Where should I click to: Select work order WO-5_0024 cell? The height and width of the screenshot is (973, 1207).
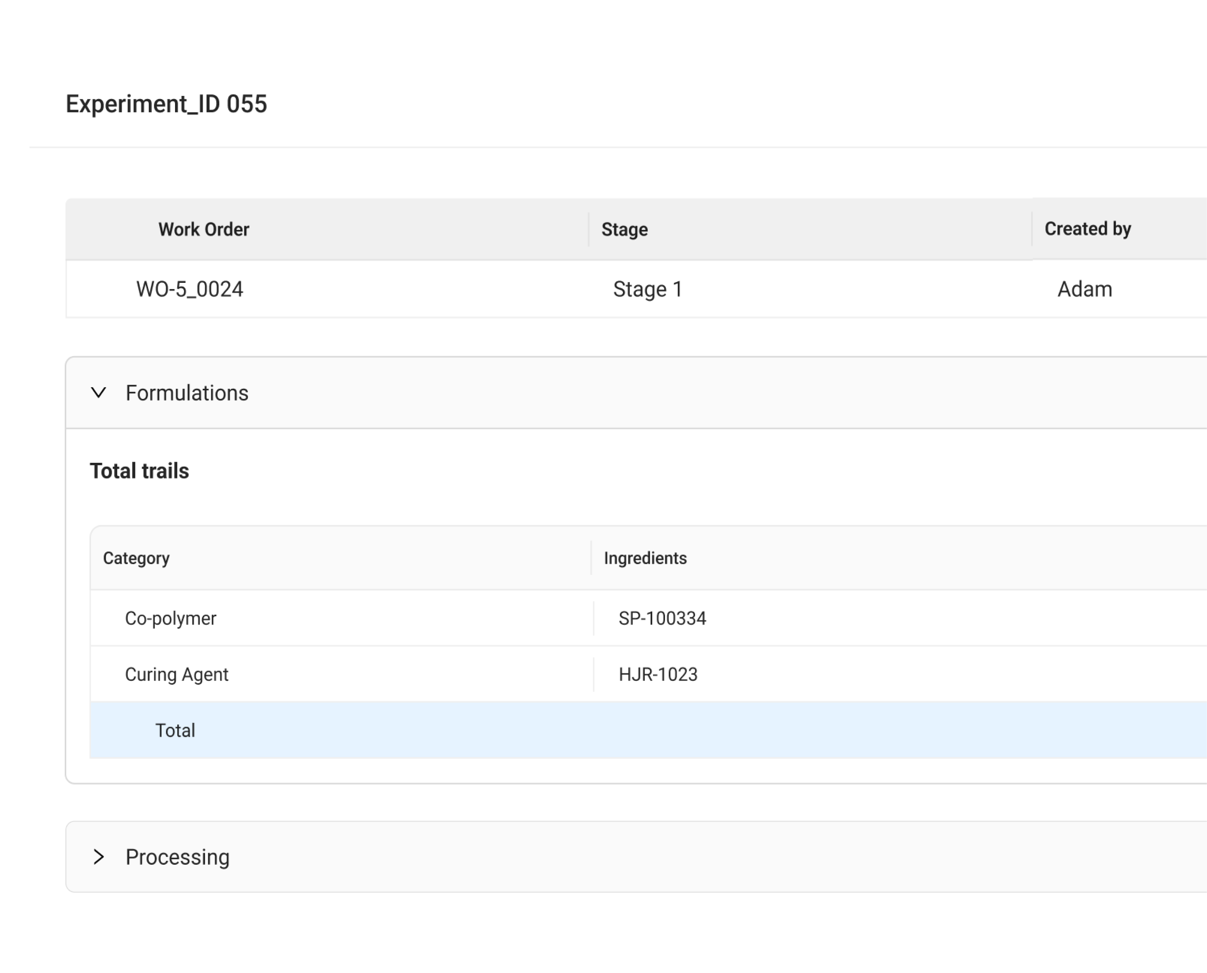[x=190, y=289]
